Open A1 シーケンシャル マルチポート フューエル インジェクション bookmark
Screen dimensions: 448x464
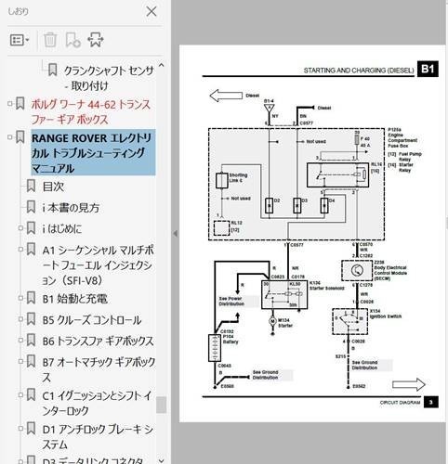(x=98, y=265)
